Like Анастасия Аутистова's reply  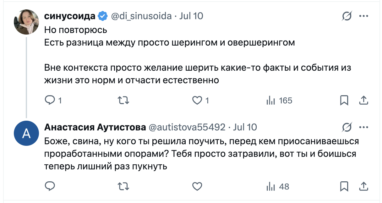(197, 186)
